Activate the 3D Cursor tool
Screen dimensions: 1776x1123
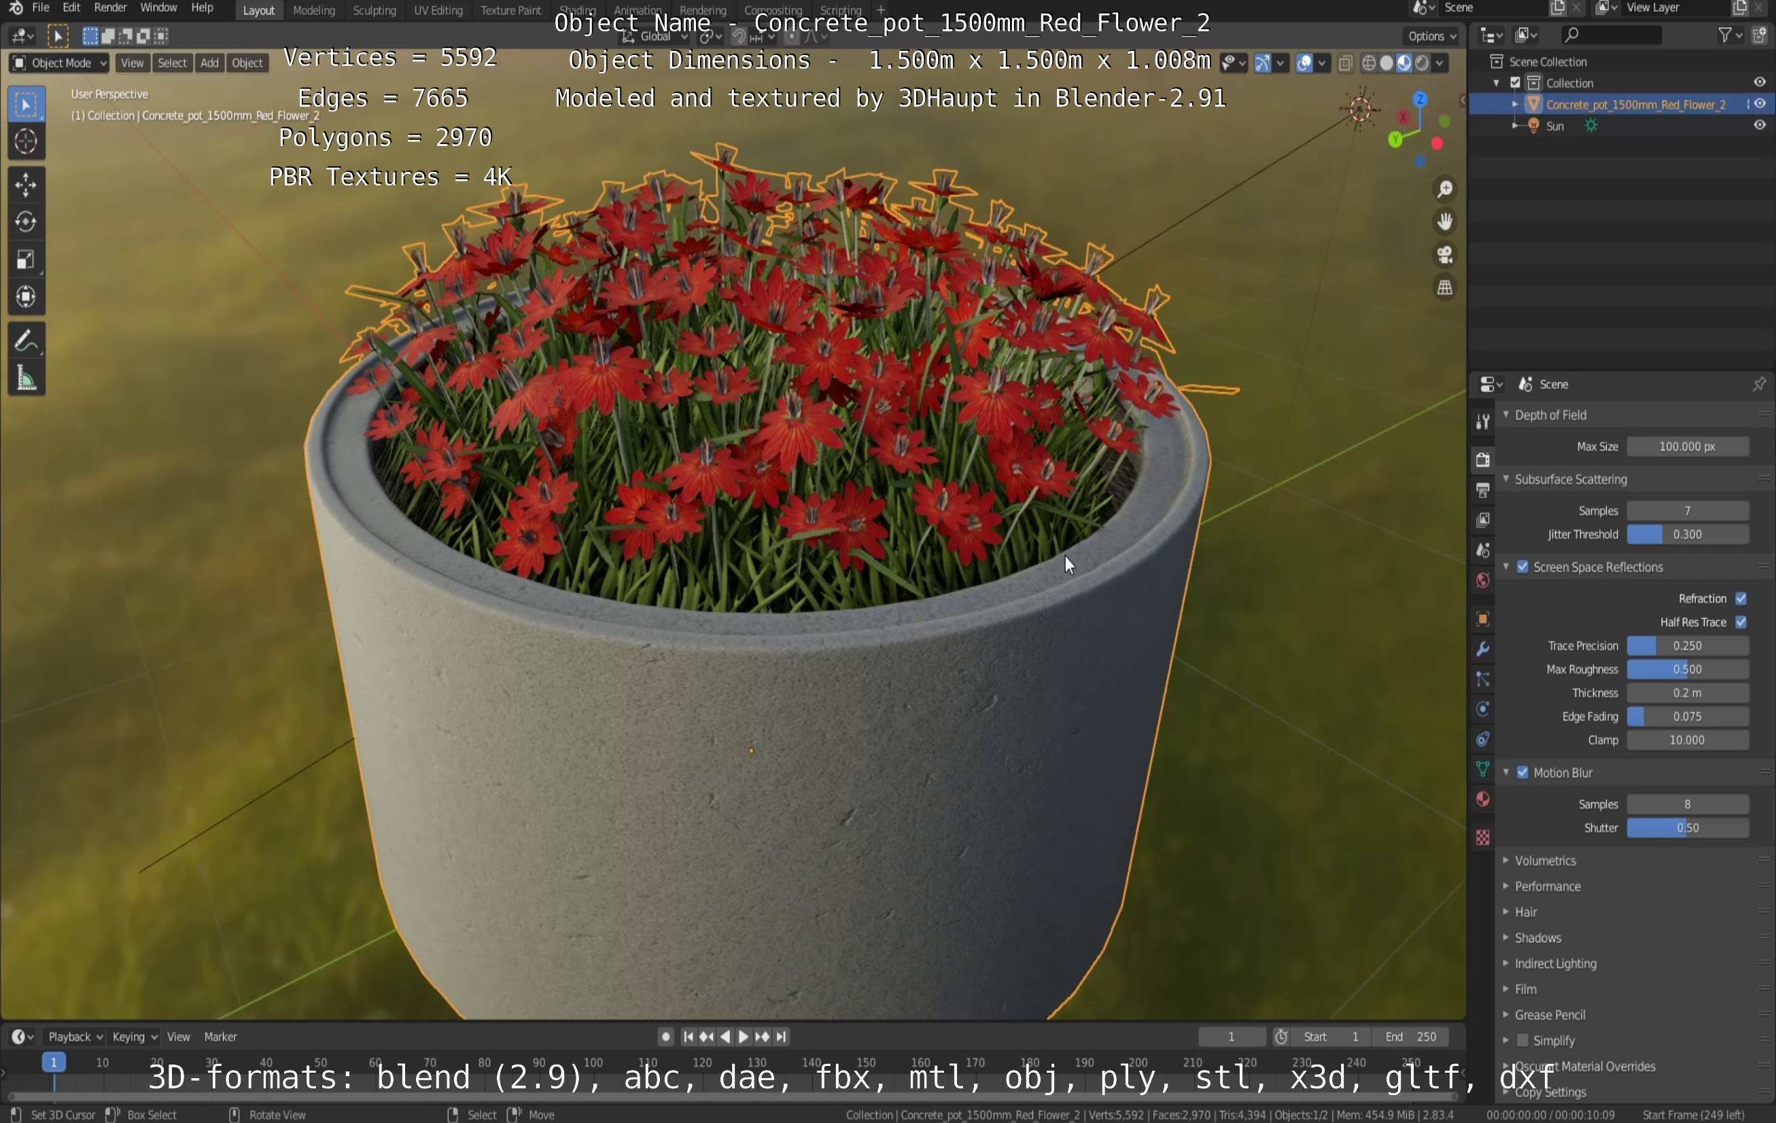[x=26, y=141]
